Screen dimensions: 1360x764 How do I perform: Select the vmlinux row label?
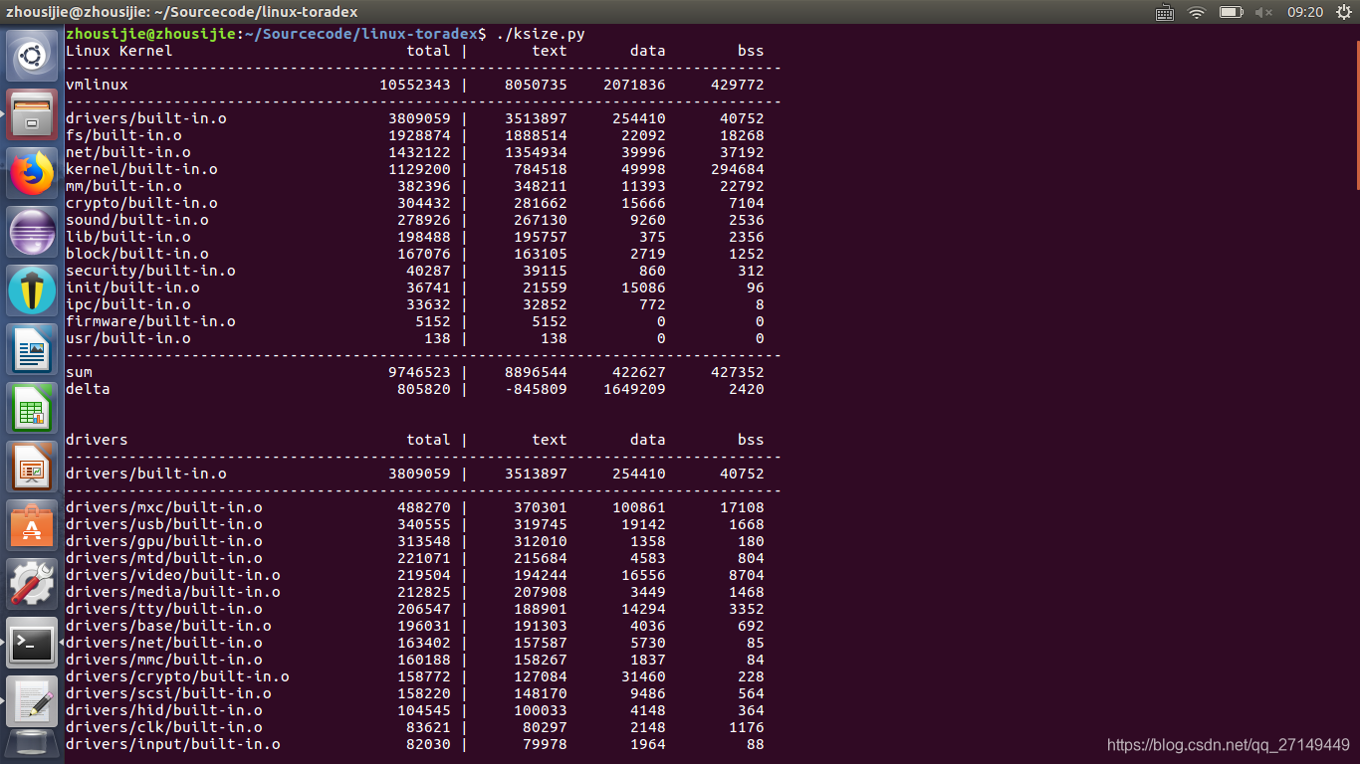(x=97, y=85)
